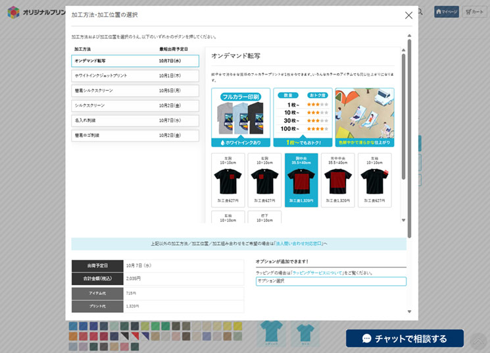Pick the sleeve print position with red sleeve mark
The image size is (490, 353).
tap(374, 180)
